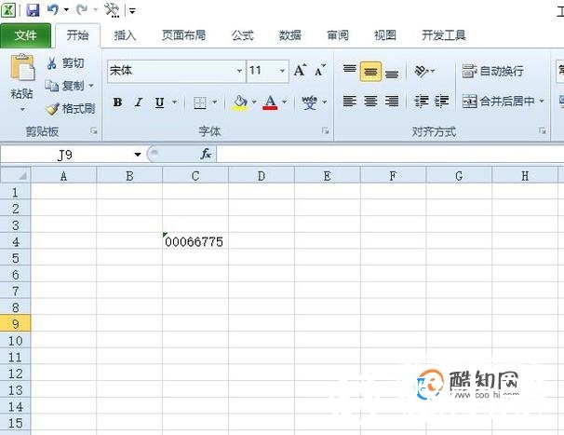Switch to the Developer (开发工具) tab
Viewport: 564px width, 435px height.
pyautogui.click(x=444, y=35)
